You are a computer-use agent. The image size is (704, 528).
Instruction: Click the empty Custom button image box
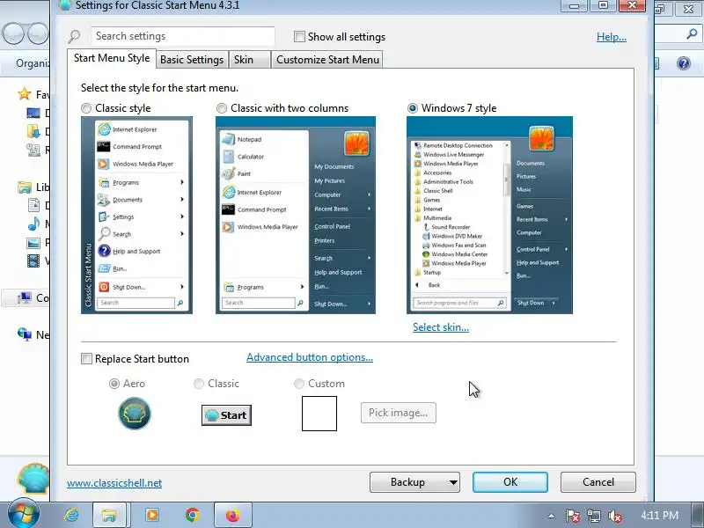click(x=319, y=414)
